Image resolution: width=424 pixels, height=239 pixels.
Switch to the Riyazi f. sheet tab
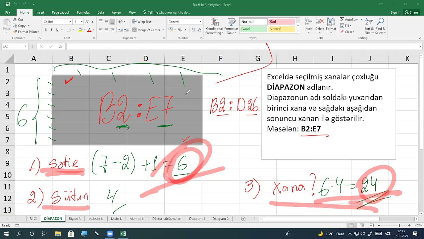(75, 219)
